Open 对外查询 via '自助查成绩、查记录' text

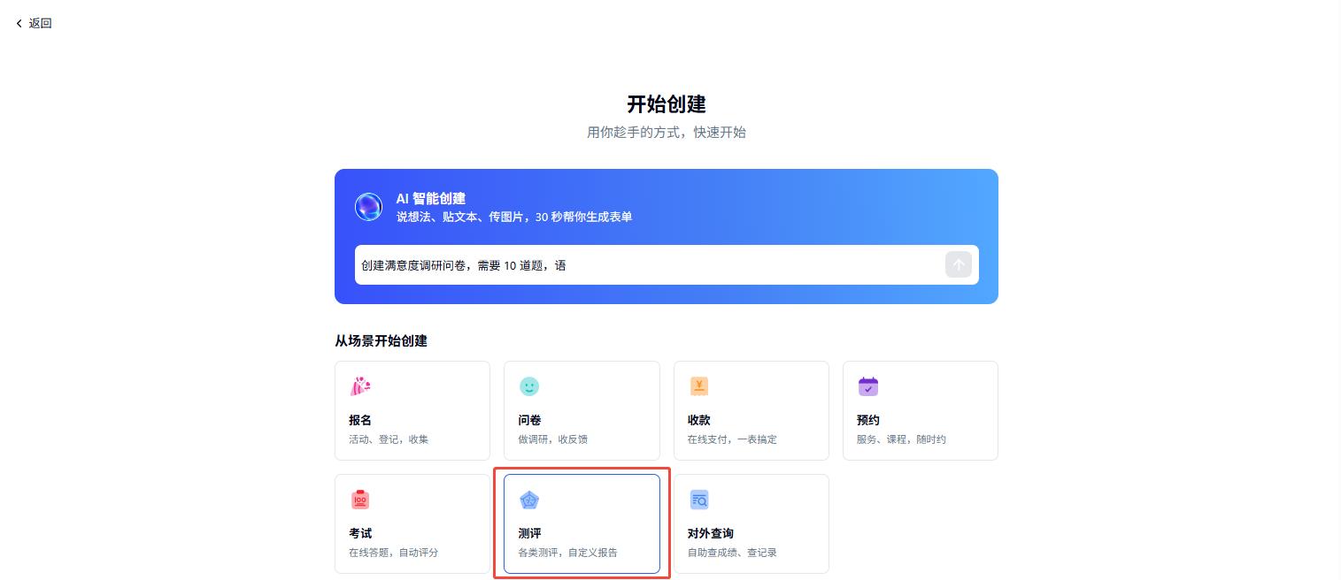tap(732, 553)
